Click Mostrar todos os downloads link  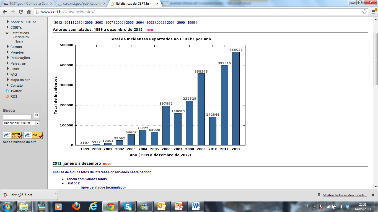(345, 195)
